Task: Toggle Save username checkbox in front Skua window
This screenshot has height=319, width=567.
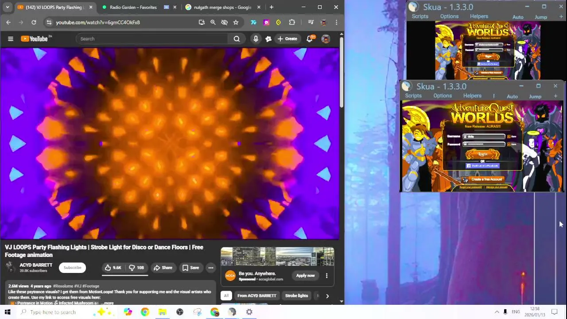Action: [x=509, y=137]
